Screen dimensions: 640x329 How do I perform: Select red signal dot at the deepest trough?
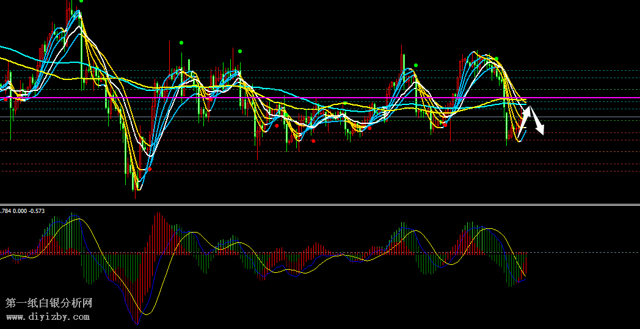pos(150,169)
